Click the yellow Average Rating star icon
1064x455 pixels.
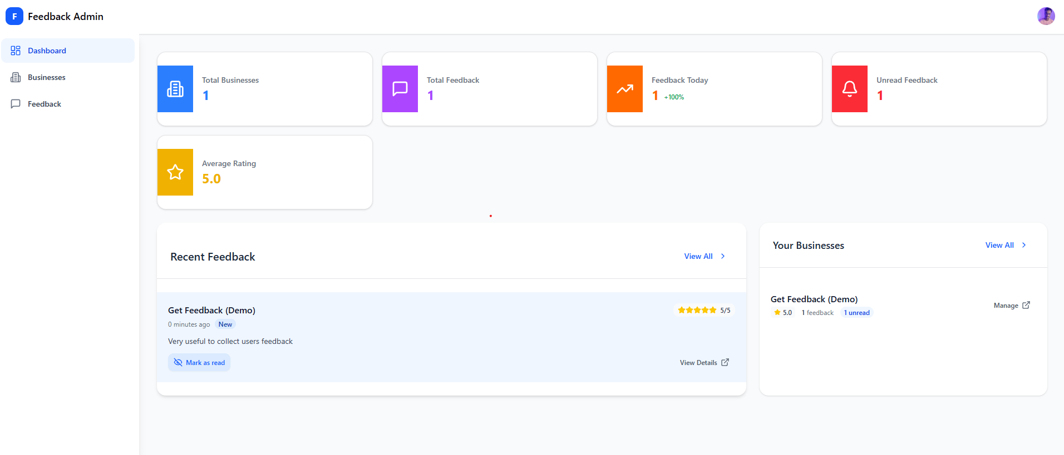[175, 172]
